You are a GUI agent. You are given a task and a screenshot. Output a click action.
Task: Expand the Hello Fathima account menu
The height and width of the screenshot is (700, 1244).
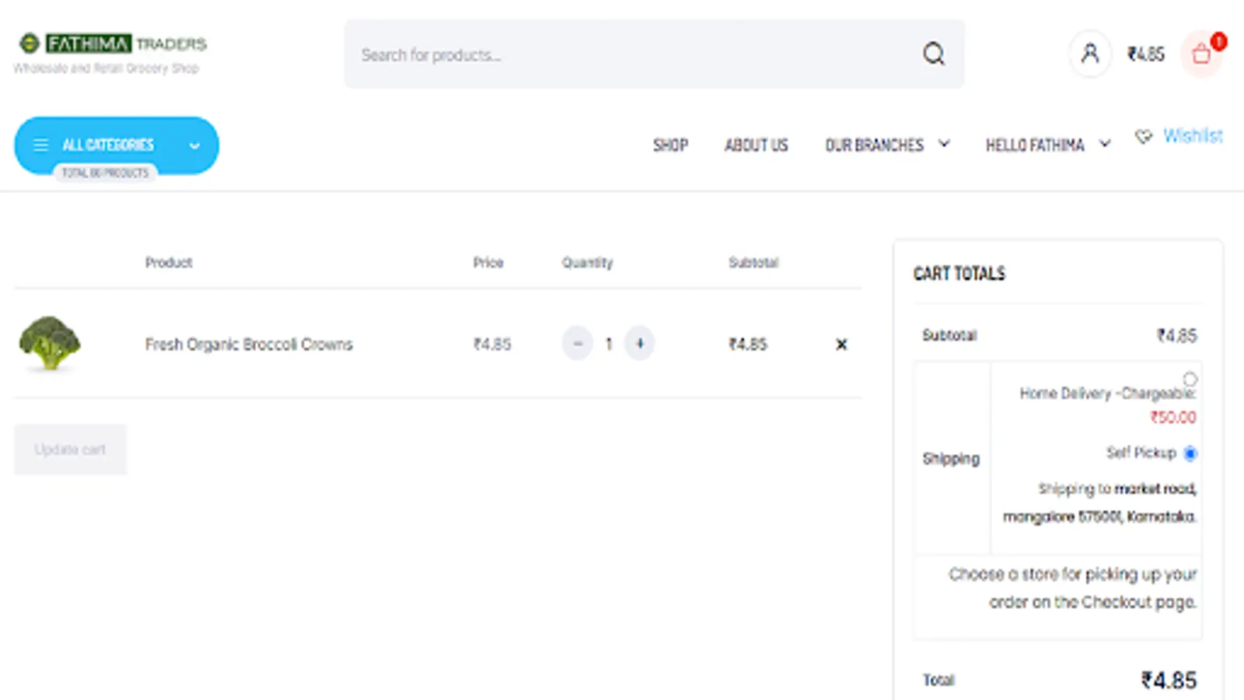[1104, 144]
